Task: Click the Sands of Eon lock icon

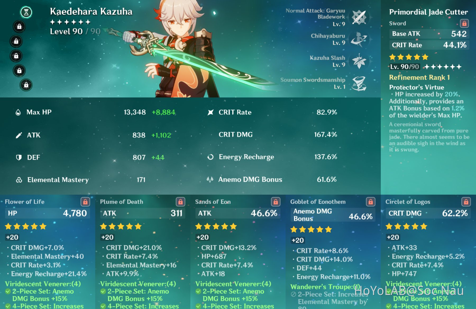Action: coord(276,202)
